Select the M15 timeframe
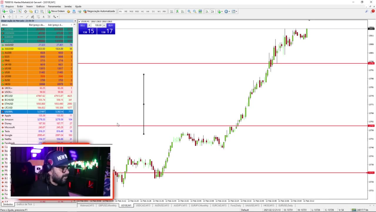 [x=131, y=11]
